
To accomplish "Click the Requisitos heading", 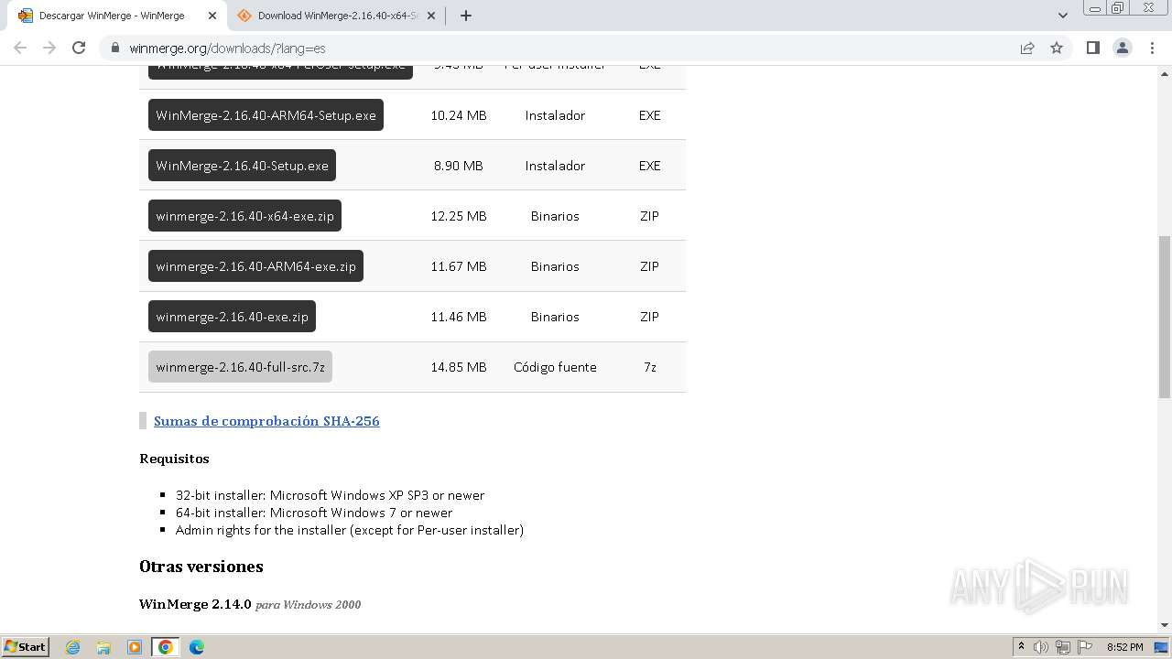I will [174, 459].
